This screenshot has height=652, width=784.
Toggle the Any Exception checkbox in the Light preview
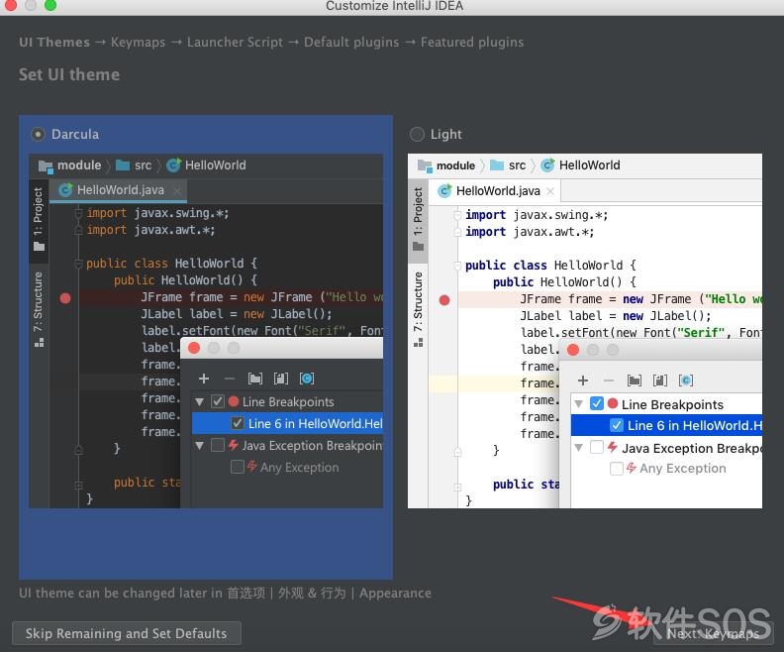(x=617, y=469)
